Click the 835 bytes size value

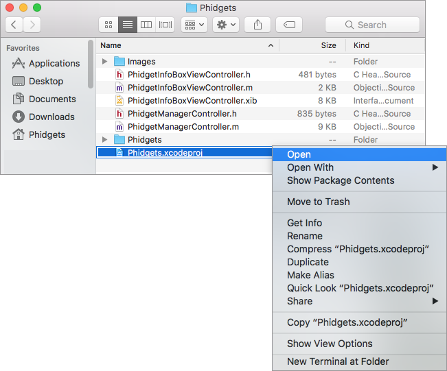317,114
